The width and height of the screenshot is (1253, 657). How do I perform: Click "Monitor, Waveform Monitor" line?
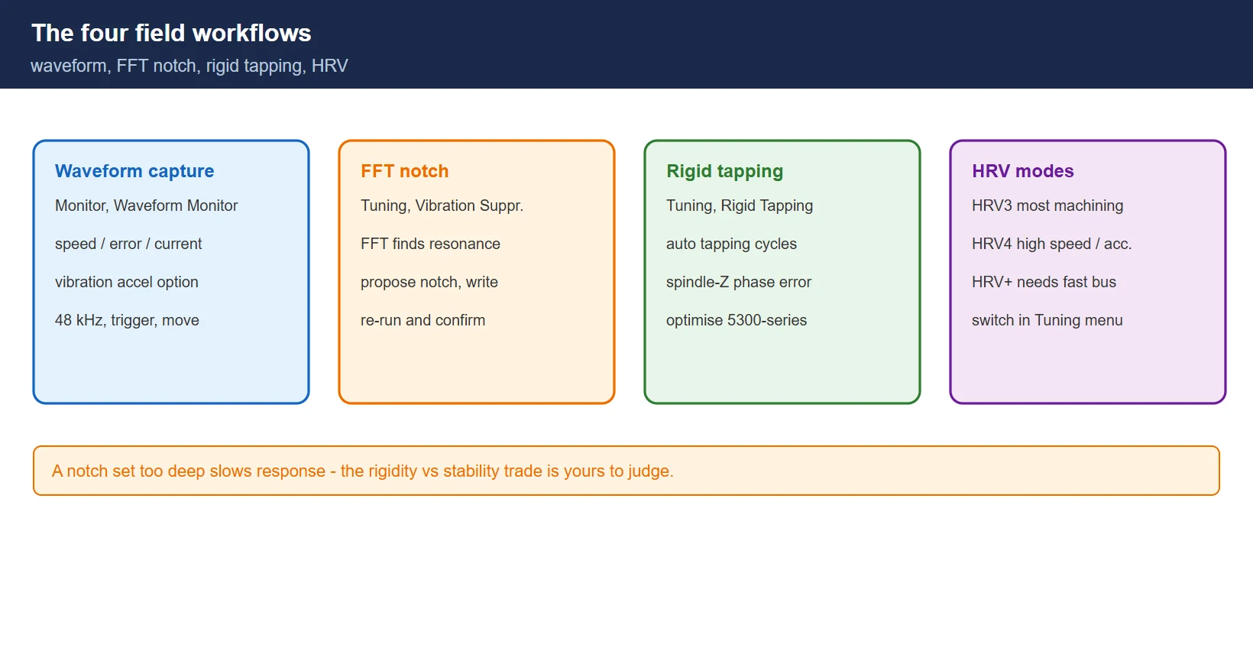[146, 206]
